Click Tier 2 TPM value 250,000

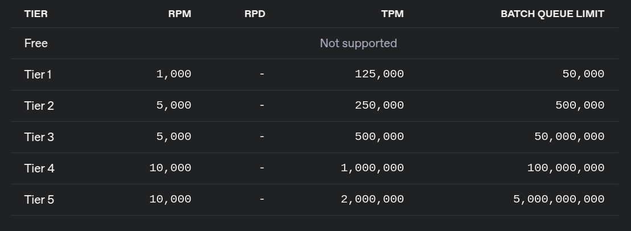(379, 105)
